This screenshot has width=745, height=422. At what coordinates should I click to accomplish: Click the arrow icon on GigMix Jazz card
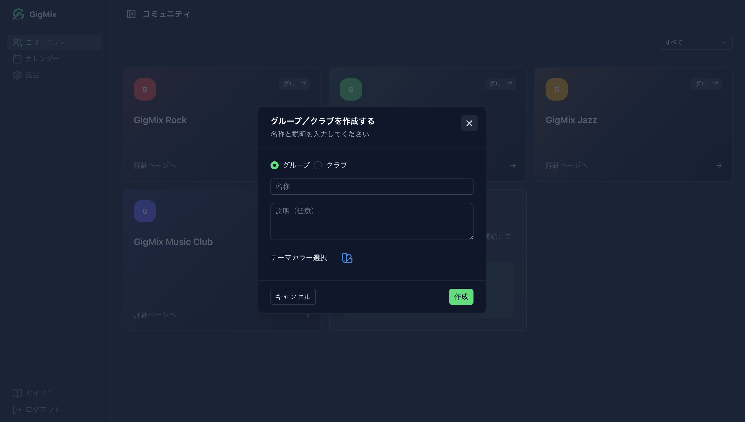click(x=719, y=166)
